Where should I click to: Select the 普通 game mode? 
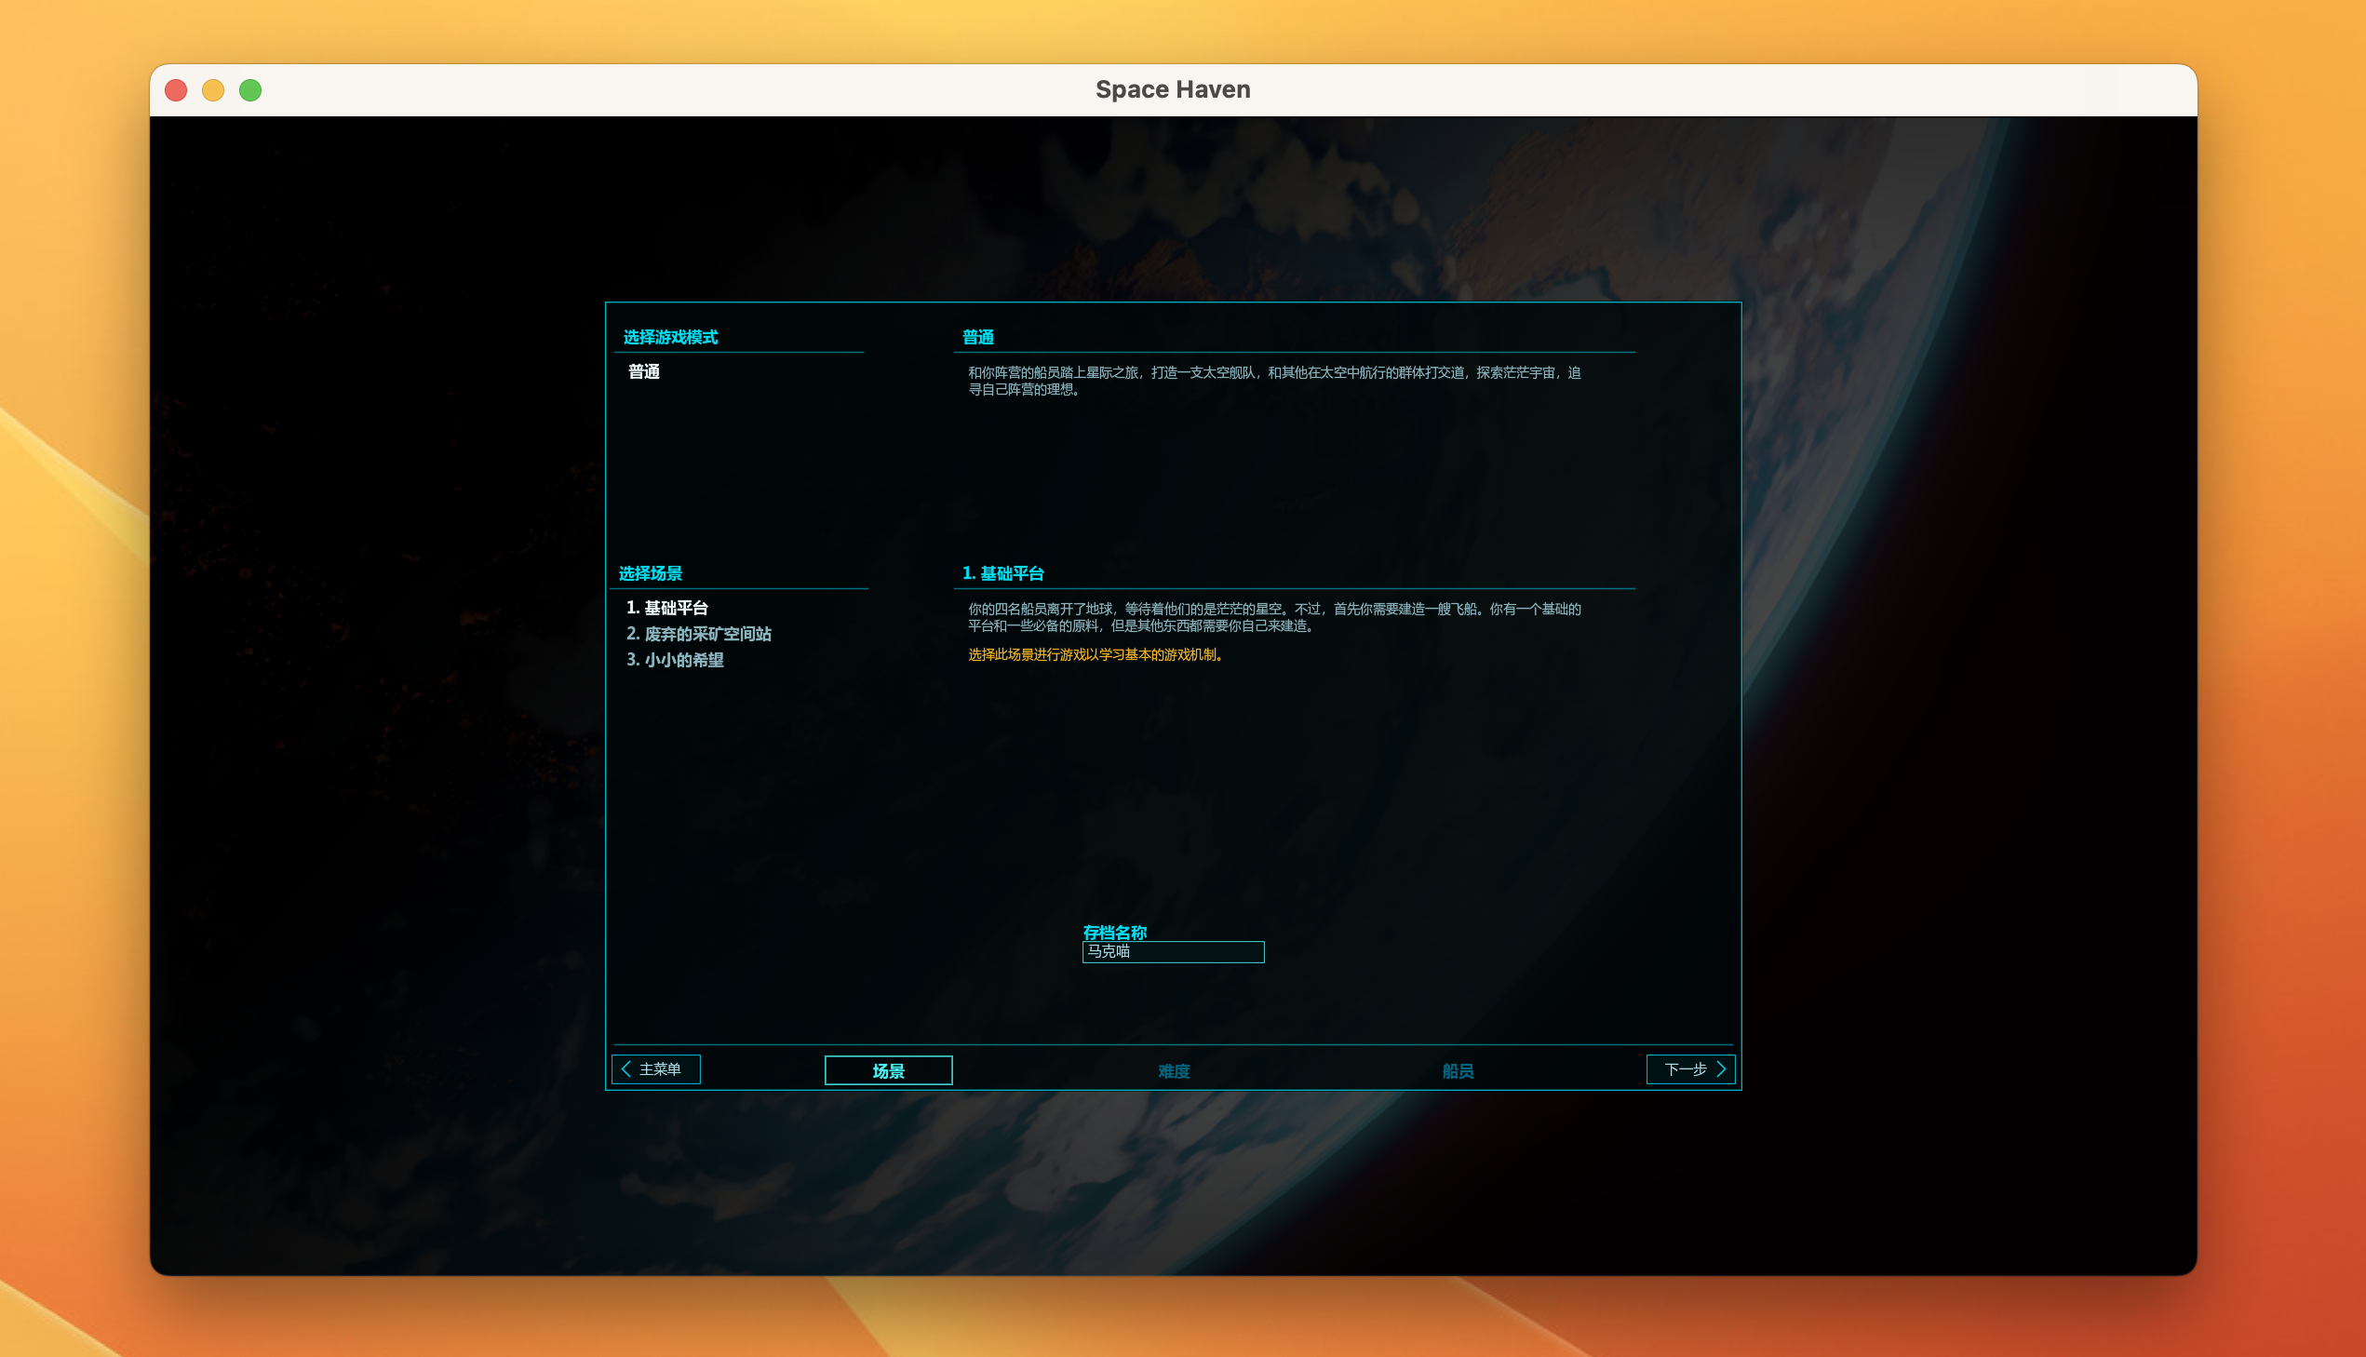point(644,372)
